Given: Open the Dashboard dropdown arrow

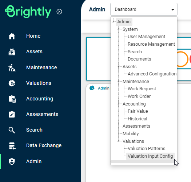Looking at the screenshot, I should tap(172, 9).
